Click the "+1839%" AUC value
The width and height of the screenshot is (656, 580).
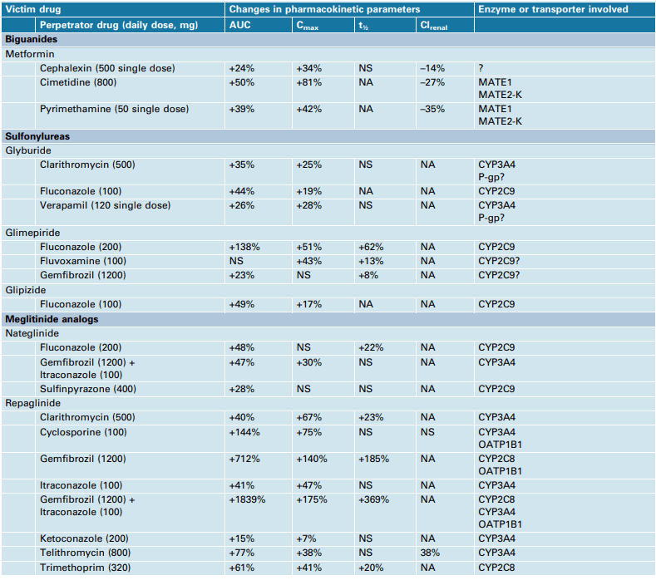[247, 499]
